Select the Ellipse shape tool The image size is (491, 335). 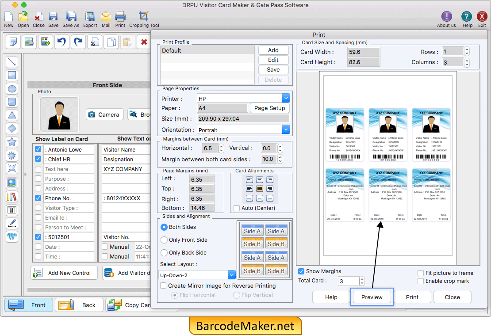pyautogui.click(x=12, y=88)
